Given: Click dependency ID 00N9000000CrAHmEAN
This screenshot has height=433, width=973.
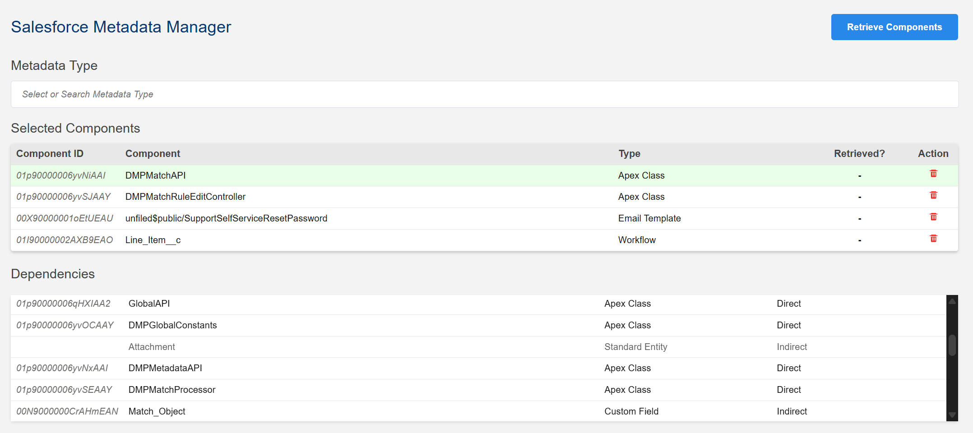Looking at the screenshot, I should click(67, 411).
